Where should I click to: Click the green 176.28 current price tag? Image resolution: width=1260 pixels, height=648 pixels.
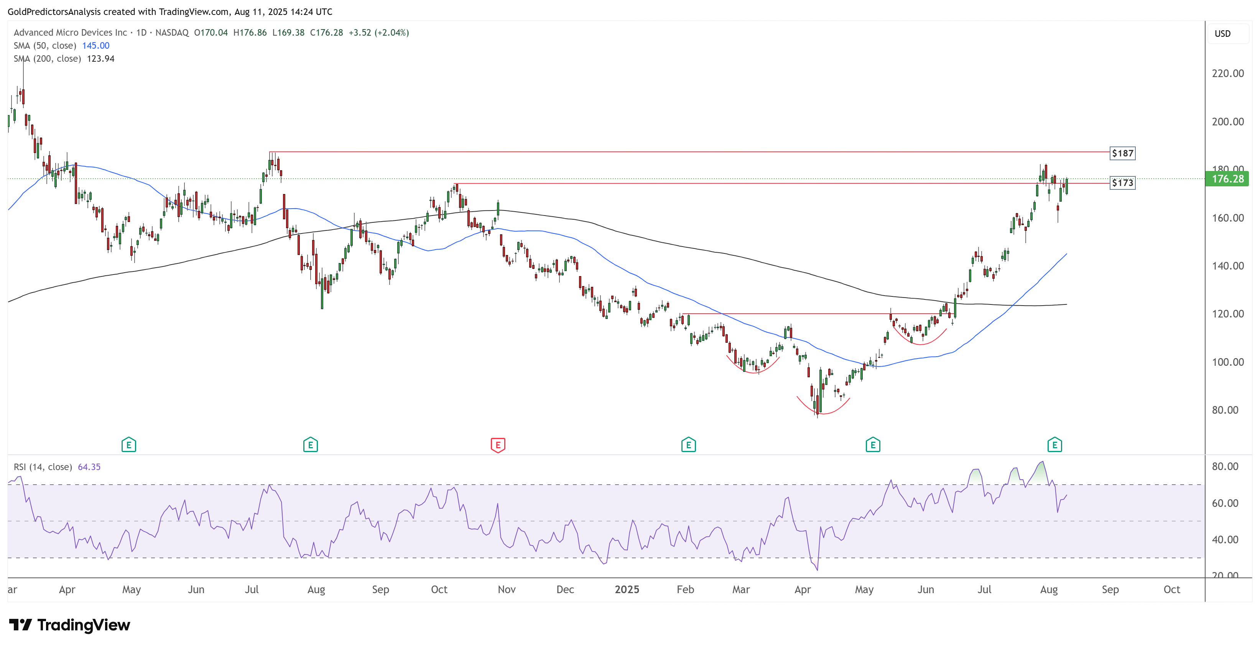(1227, 179)
